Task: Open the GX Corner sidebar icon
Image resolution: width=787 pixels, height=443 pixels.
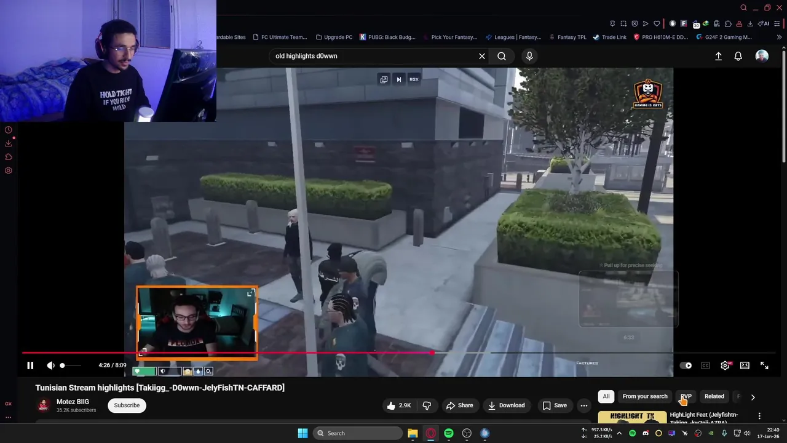Action: pyautogui.click(x=8, y=404)
